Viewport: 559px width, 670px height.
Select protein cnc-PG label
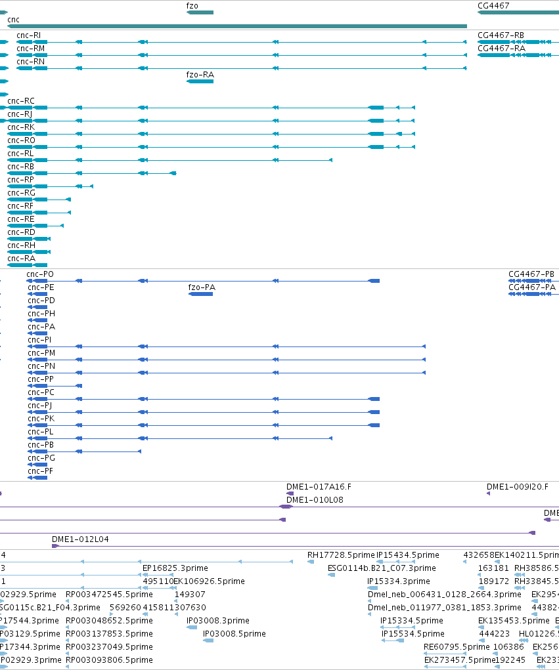[x=41, y=457]
